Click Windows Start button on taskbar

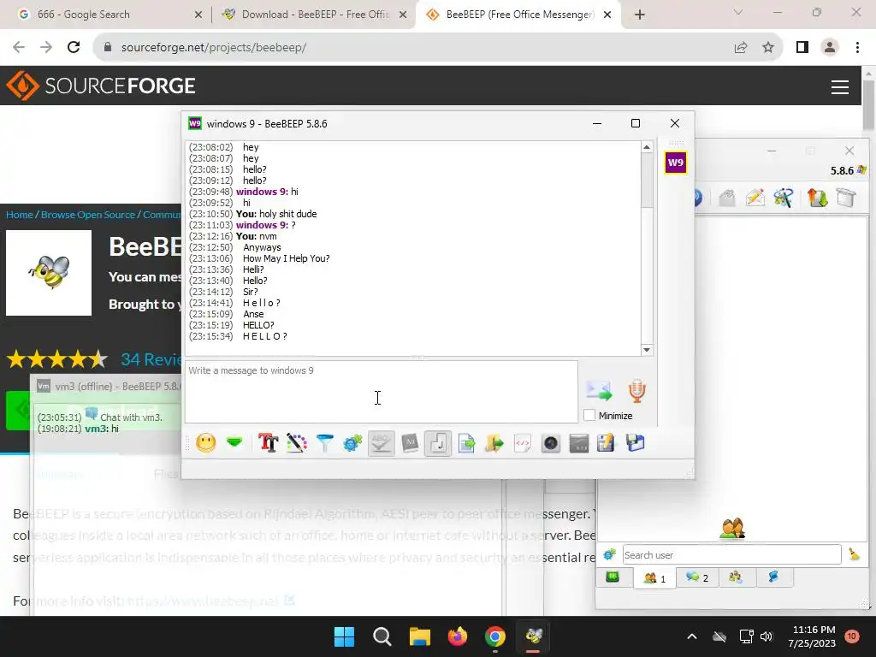344,636
